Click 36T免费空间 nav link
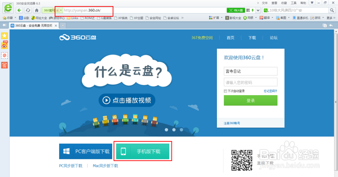338x177 pixels. pyautogui.click(x=202, y=38)
